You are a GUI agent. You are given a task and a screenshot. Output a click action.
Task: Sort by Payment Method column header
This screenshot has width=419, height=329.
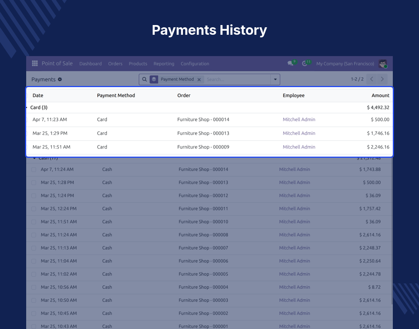click(116, 95)
